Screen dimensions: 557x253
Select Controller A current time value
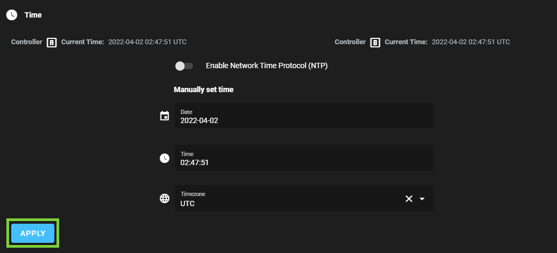[x=147, y=42]
